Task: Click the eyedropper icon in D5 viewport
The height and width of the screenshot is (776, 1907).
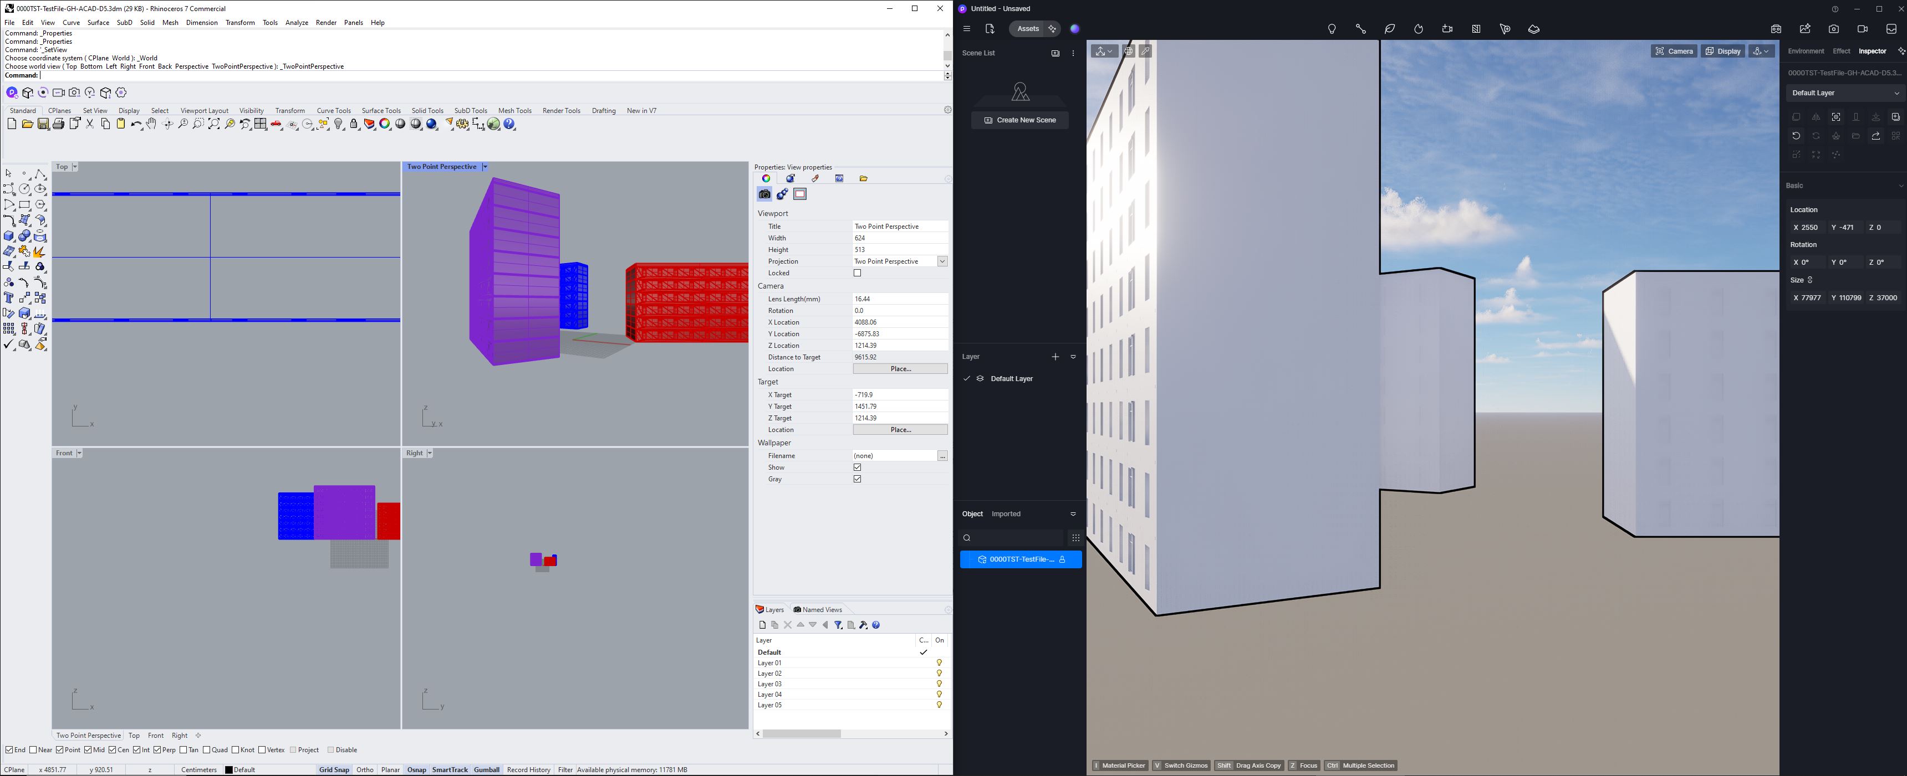Action: coord(1145,51)
